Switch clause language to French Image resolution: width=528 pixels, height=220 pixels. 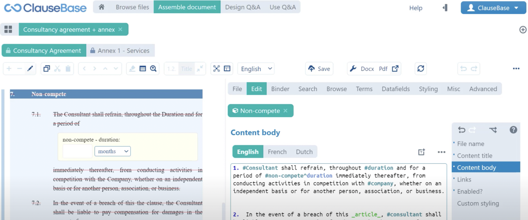(x=277, y=152)
